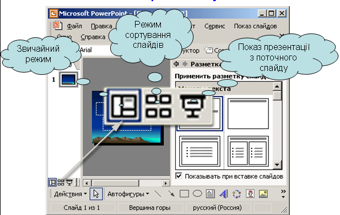Select the Line drawing tool
Viewport: 340px width, 215px height.
(158, 194)
